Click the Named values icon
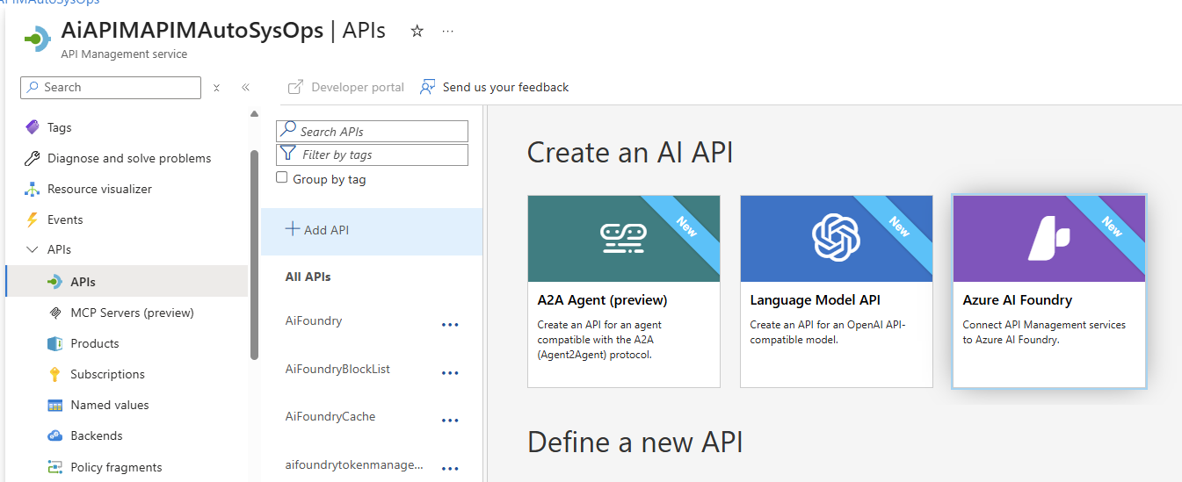Image resolution: width=1182 pixels, height=482 pixels. pyautogui.click(x=54, y=405)
